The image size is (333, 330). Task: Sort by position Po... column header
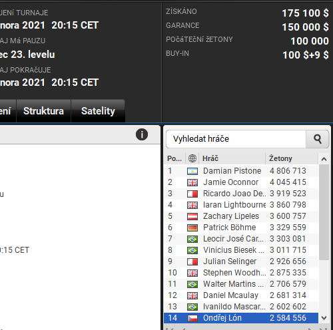174,158
